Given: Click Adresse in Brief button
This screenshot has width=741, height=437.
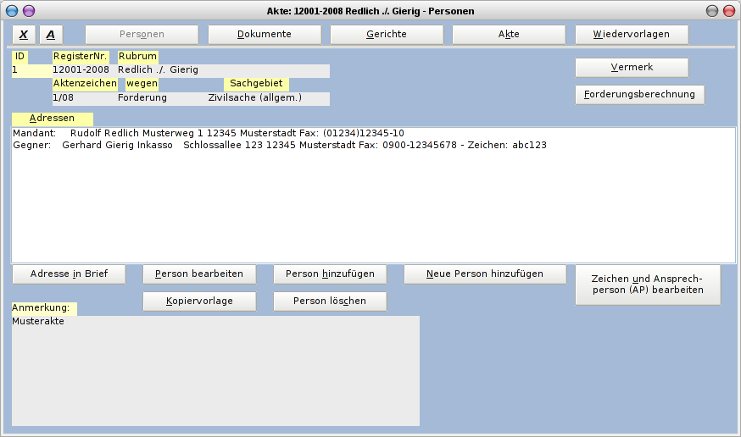Looking at the screenshot, I should [x=69, y=274].
